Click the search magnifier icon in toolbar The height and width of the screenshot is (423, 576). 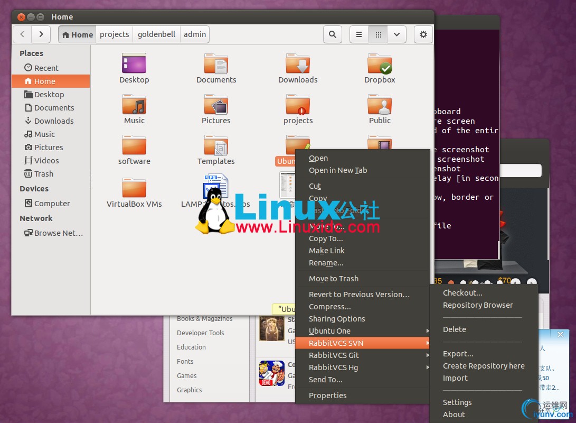click(332, 34)
